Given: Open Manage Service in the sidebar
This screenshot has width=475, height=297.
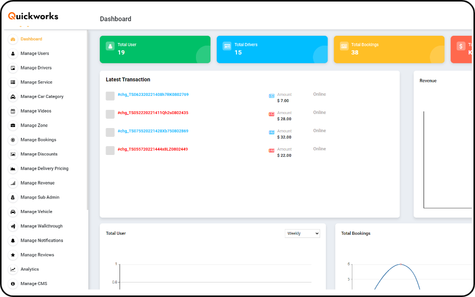Looking at the screenshot, I should tap(36, 82).
